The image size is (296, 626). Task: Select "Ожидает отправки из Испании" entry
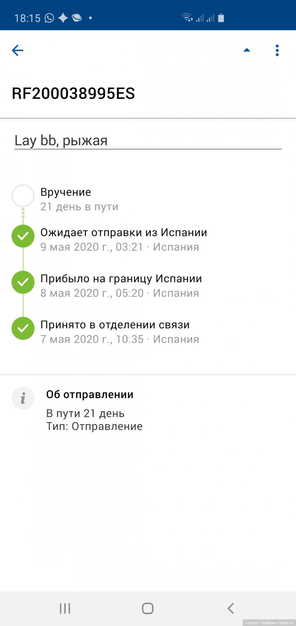coord(124,233)
